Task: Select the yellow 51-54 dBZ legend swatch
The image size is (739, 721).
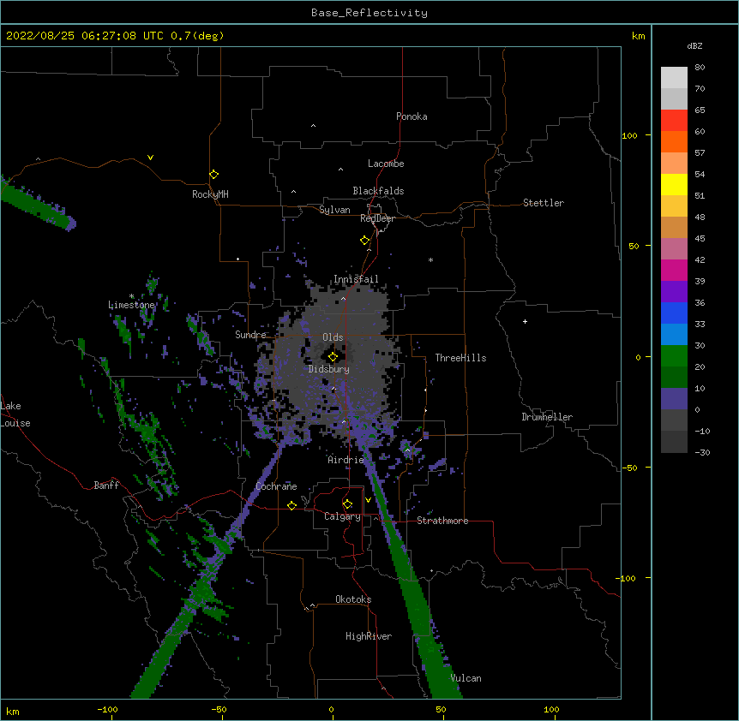Action: tap(674, 184)
